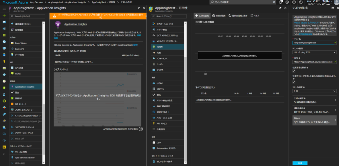339x166 pixels.
Task: Expand more services chevron at rail bottom
Action: pos(4,154)
